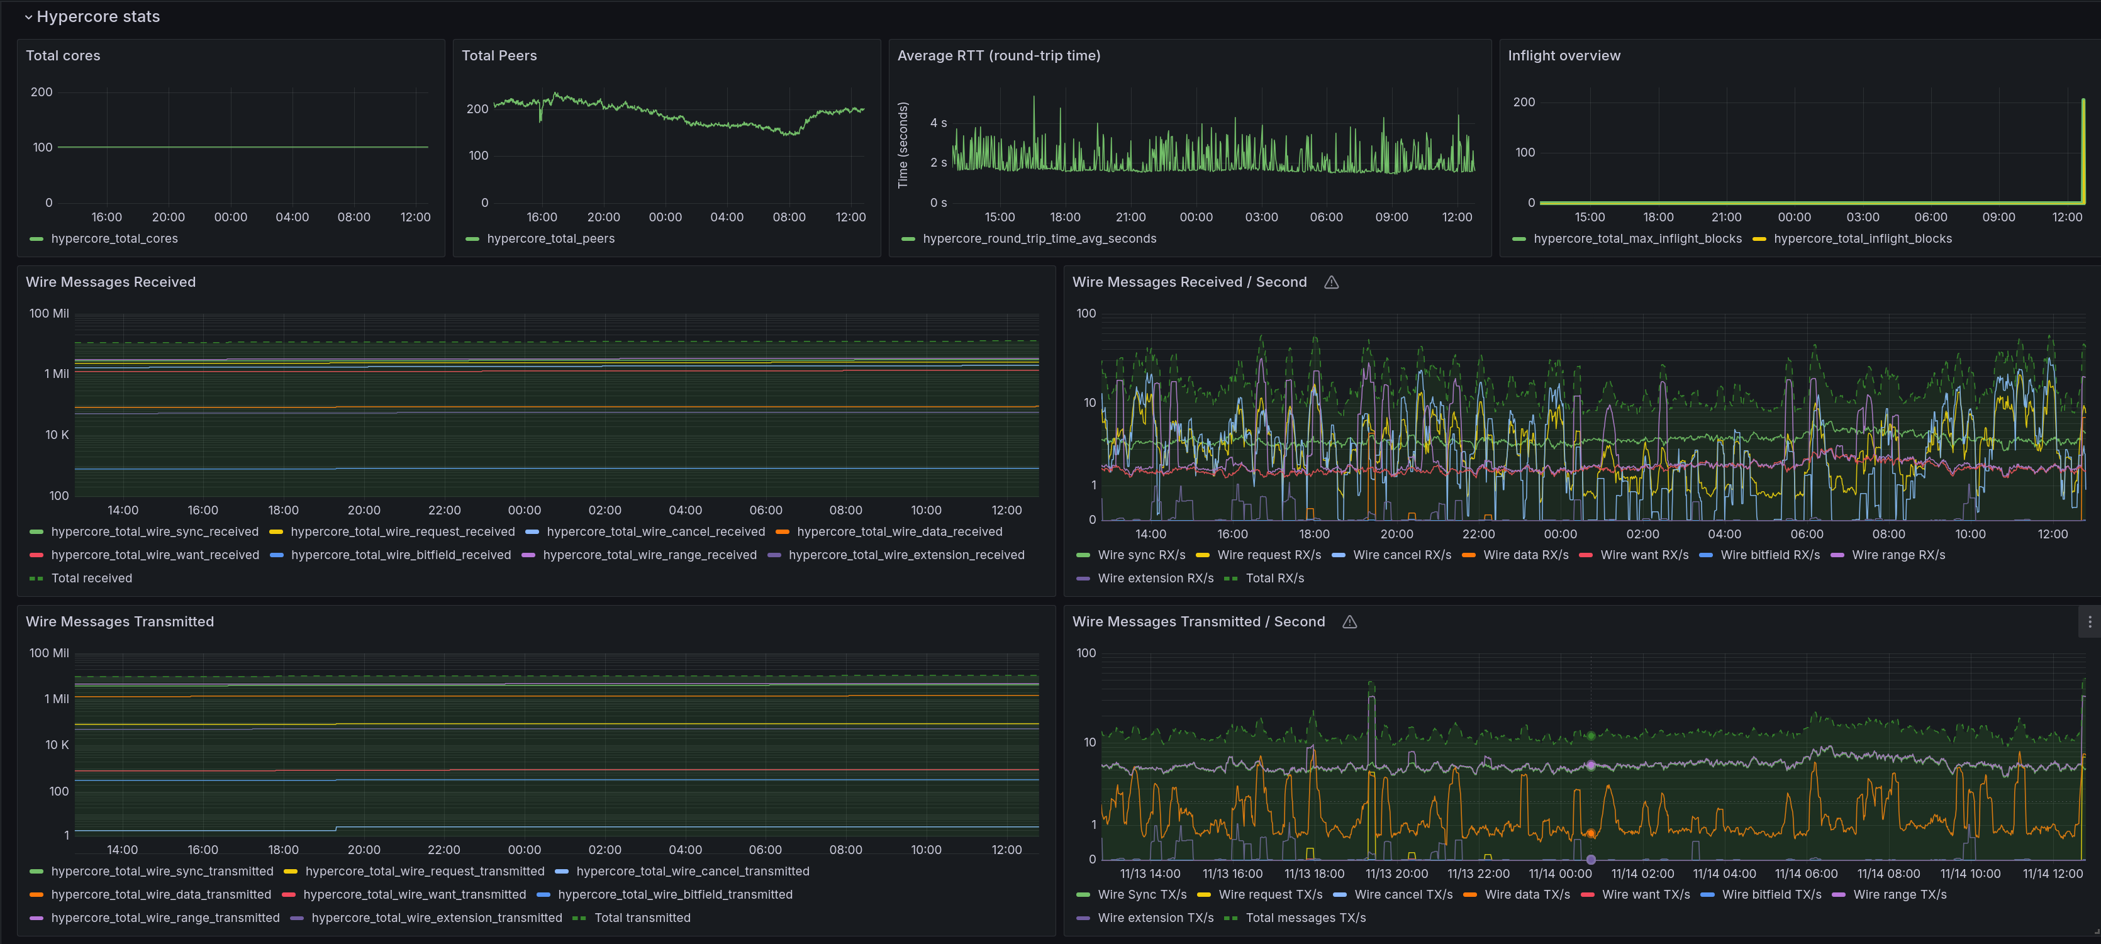Toggle hypercore_total_inflight_blocks legend series
This screenshot has width=2101, height=944.
1862,239
